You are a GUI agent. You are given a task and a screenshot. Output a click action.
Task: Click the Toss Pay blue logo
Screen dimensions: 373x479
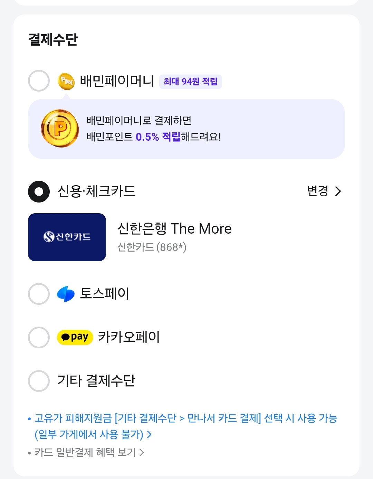point(66,294)
